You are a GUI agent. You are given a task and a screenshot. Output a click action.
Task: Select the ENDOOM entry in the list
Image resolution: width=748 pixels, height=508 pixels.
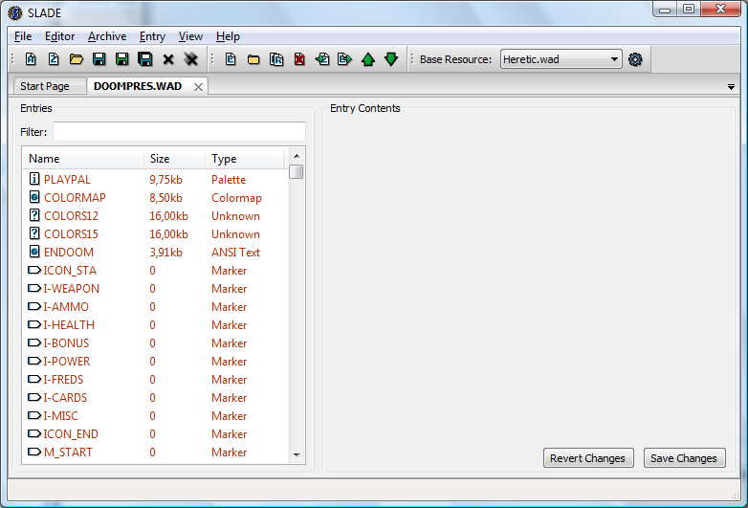[69, 253]
